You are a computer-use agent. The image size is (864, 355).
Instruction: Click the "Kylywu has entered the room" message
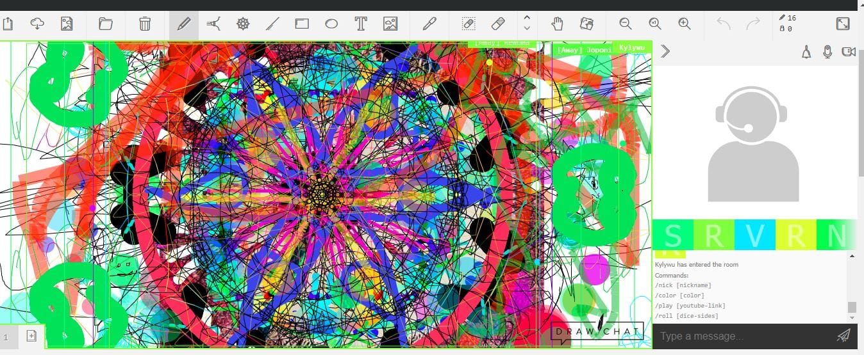click(x=697, y=265)
